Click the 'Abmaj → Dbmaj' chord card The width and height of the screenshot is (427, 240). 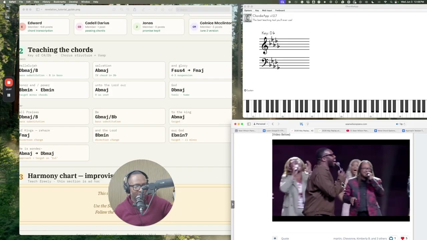[54, 153]
